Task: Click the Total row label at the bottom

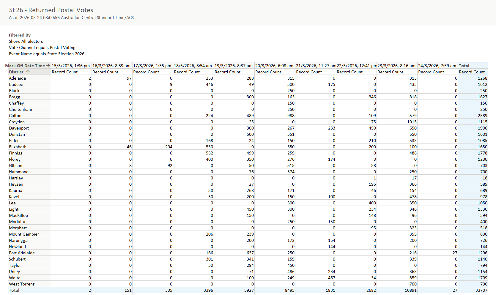Action: pos(14,290)
